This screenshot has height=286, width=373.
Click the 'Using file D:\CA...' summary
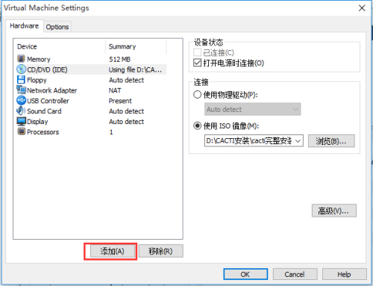coord(135,69)
